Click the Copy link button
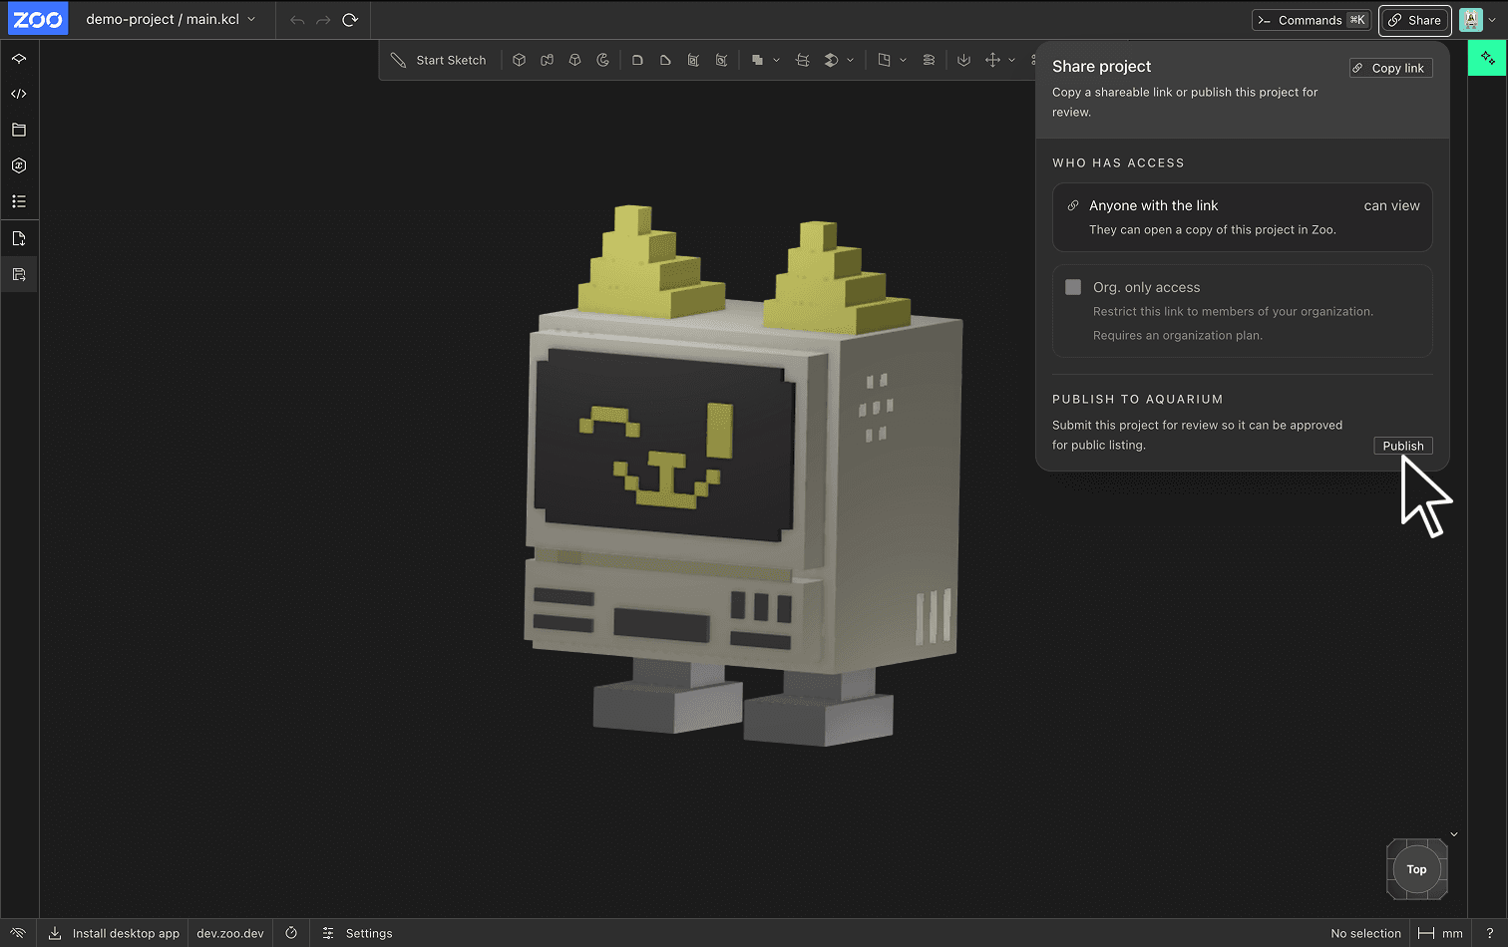This screenshot has height=947, width=1508. [1390, 67]
